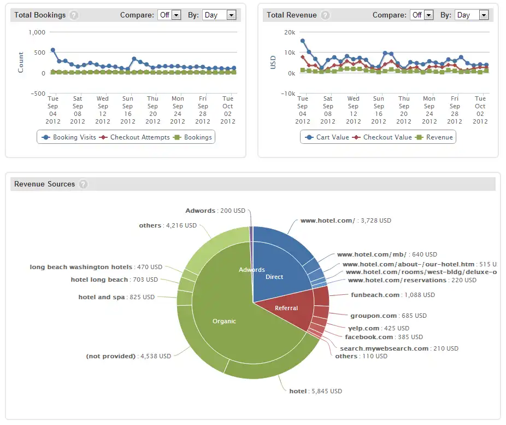The width and height of the screenshot is (506, 425).
Task: Open the Compare dropdown in Total Revenue
Action: (x=421, y=15)
